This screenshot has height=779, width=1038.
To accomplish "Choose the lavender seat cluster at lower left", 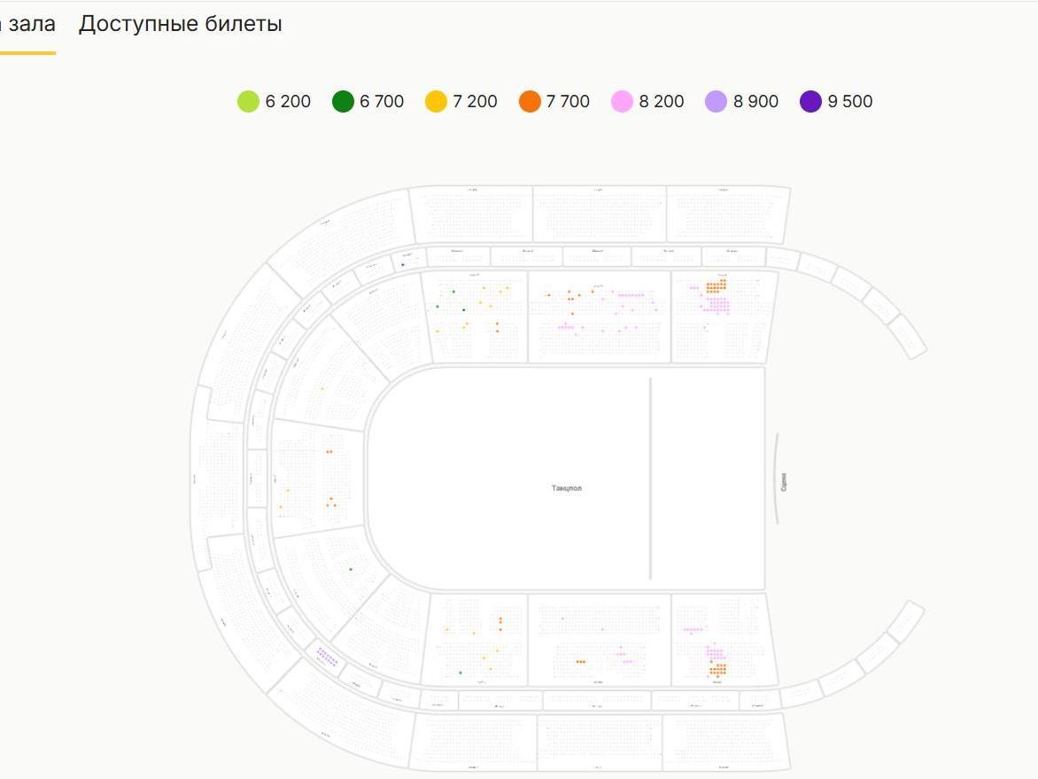I will tap(327, 657).
